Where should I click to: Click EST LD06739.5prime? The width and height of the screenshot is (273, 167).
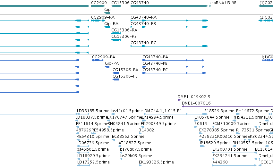(93, 143)
